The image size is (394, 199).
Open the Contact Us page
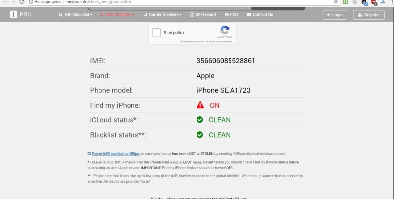coord(260,15)
